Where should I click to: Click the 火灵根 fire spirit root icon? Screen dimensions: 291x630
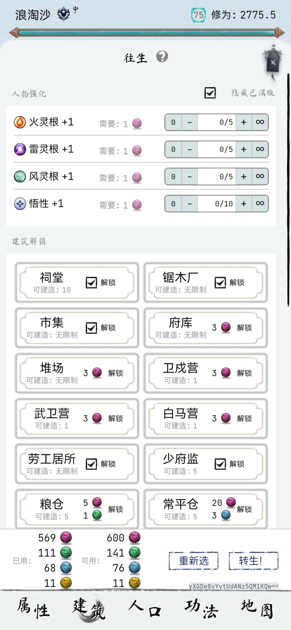click(20, 122)
